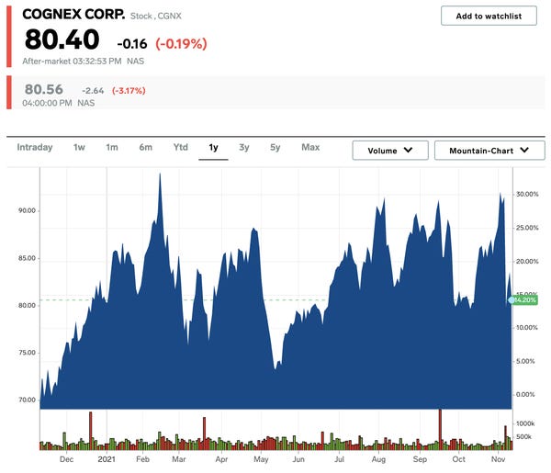Click the Aug month label
Screen dimensions: 551x473
[x=378, y=459]
